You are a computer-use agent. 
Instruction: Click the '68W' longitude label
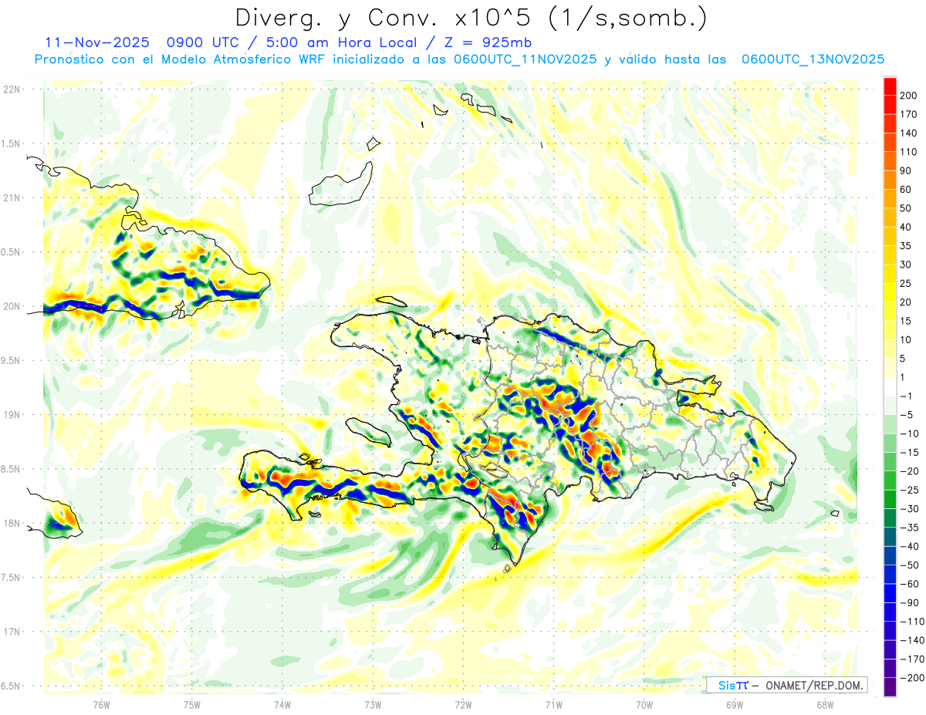point(825,704)
